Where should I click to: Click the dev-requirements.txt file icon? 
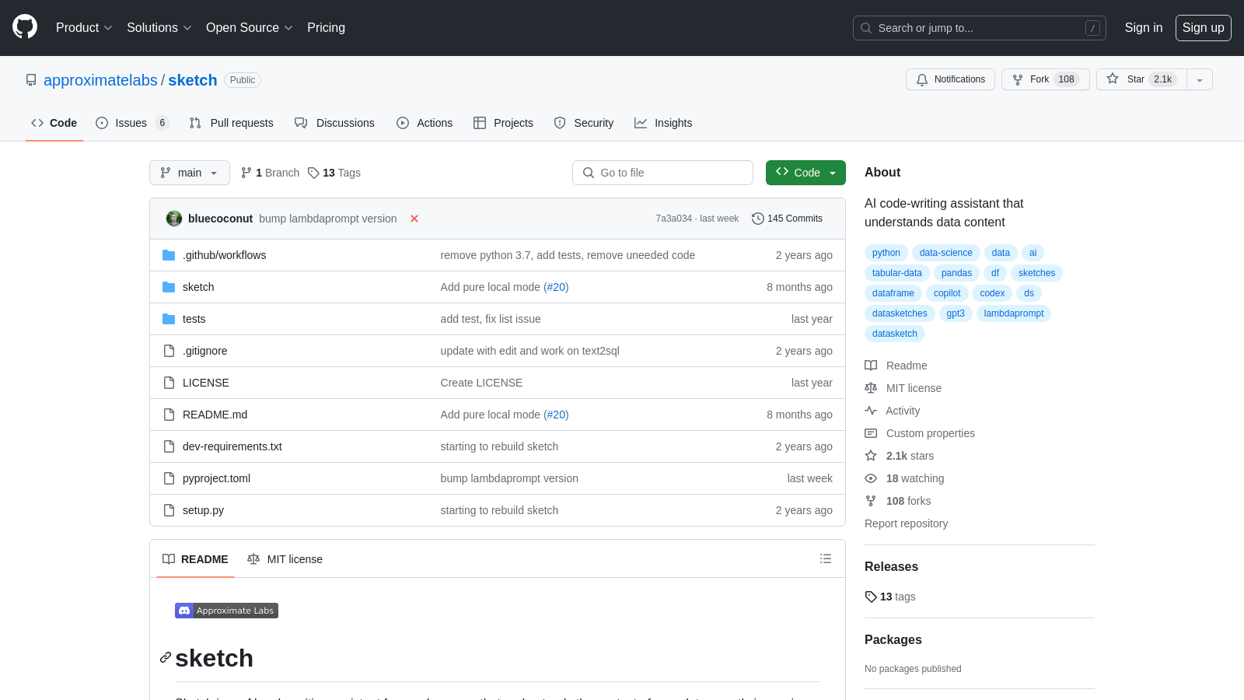[x=169, y=446]
